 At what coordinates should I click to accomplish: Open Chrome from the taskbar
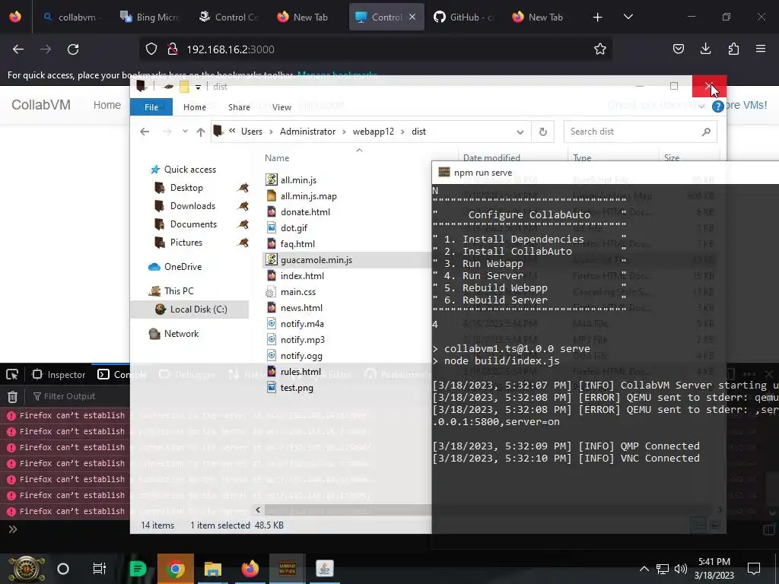tap(176, 569)
